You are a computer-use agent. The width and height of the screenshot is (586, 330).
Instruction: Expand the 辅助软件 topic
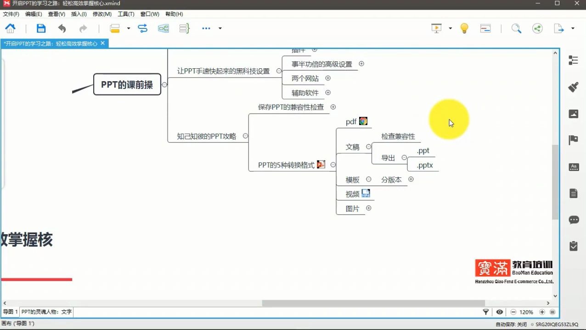(x=328, y=93)
